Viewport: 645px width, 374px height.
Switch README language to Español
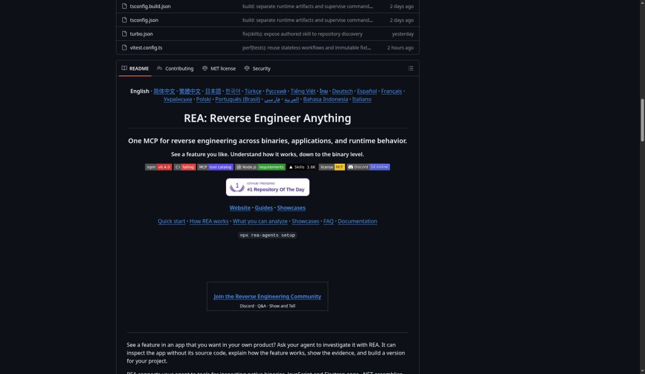click(x=367, y=91)
